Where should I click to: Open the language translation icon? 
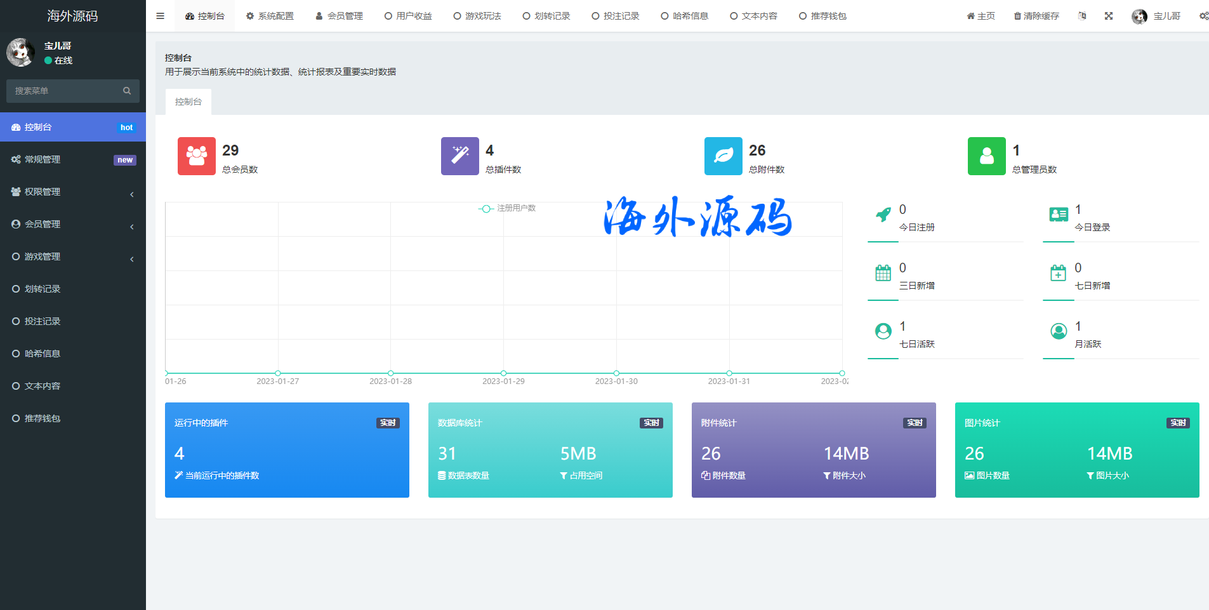tap(1081, 16)
